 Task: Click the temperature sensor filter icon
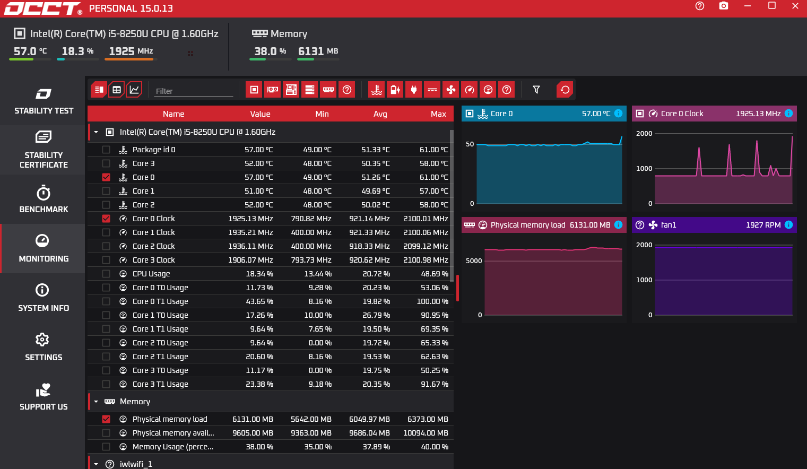coord(377,90)
